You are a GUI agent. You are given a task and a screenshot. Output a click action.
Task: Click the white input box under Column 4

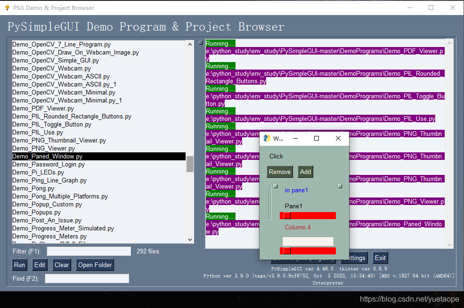(308, 241)
